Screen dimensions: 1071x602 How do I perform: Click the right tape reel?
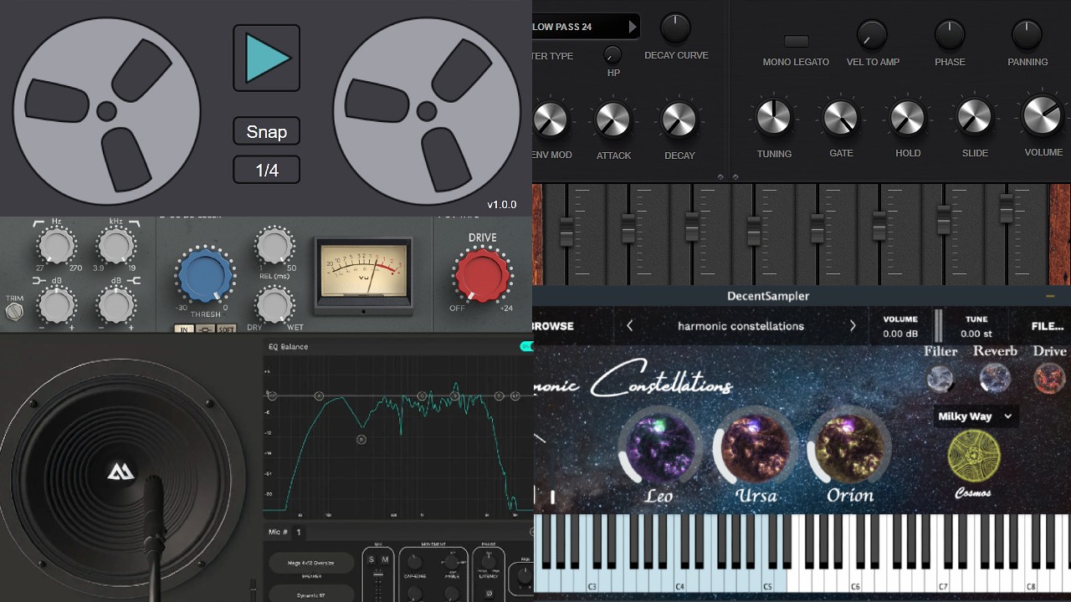pos(427,110)
